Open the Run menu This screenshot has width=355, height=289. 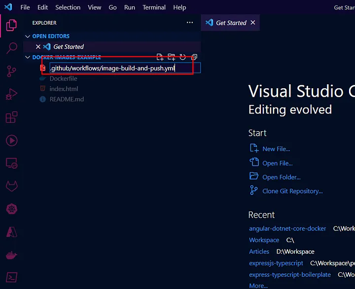[130, 7]
